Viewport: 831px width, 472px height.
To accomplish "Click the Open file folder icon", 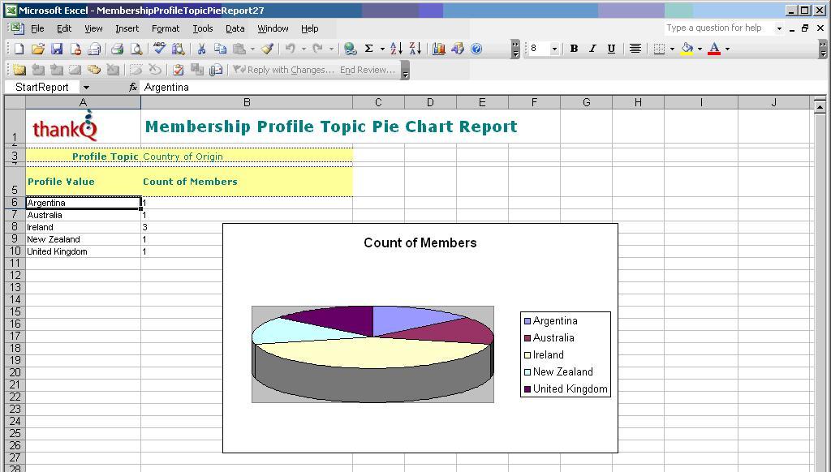I will click(x=37, y=49).
